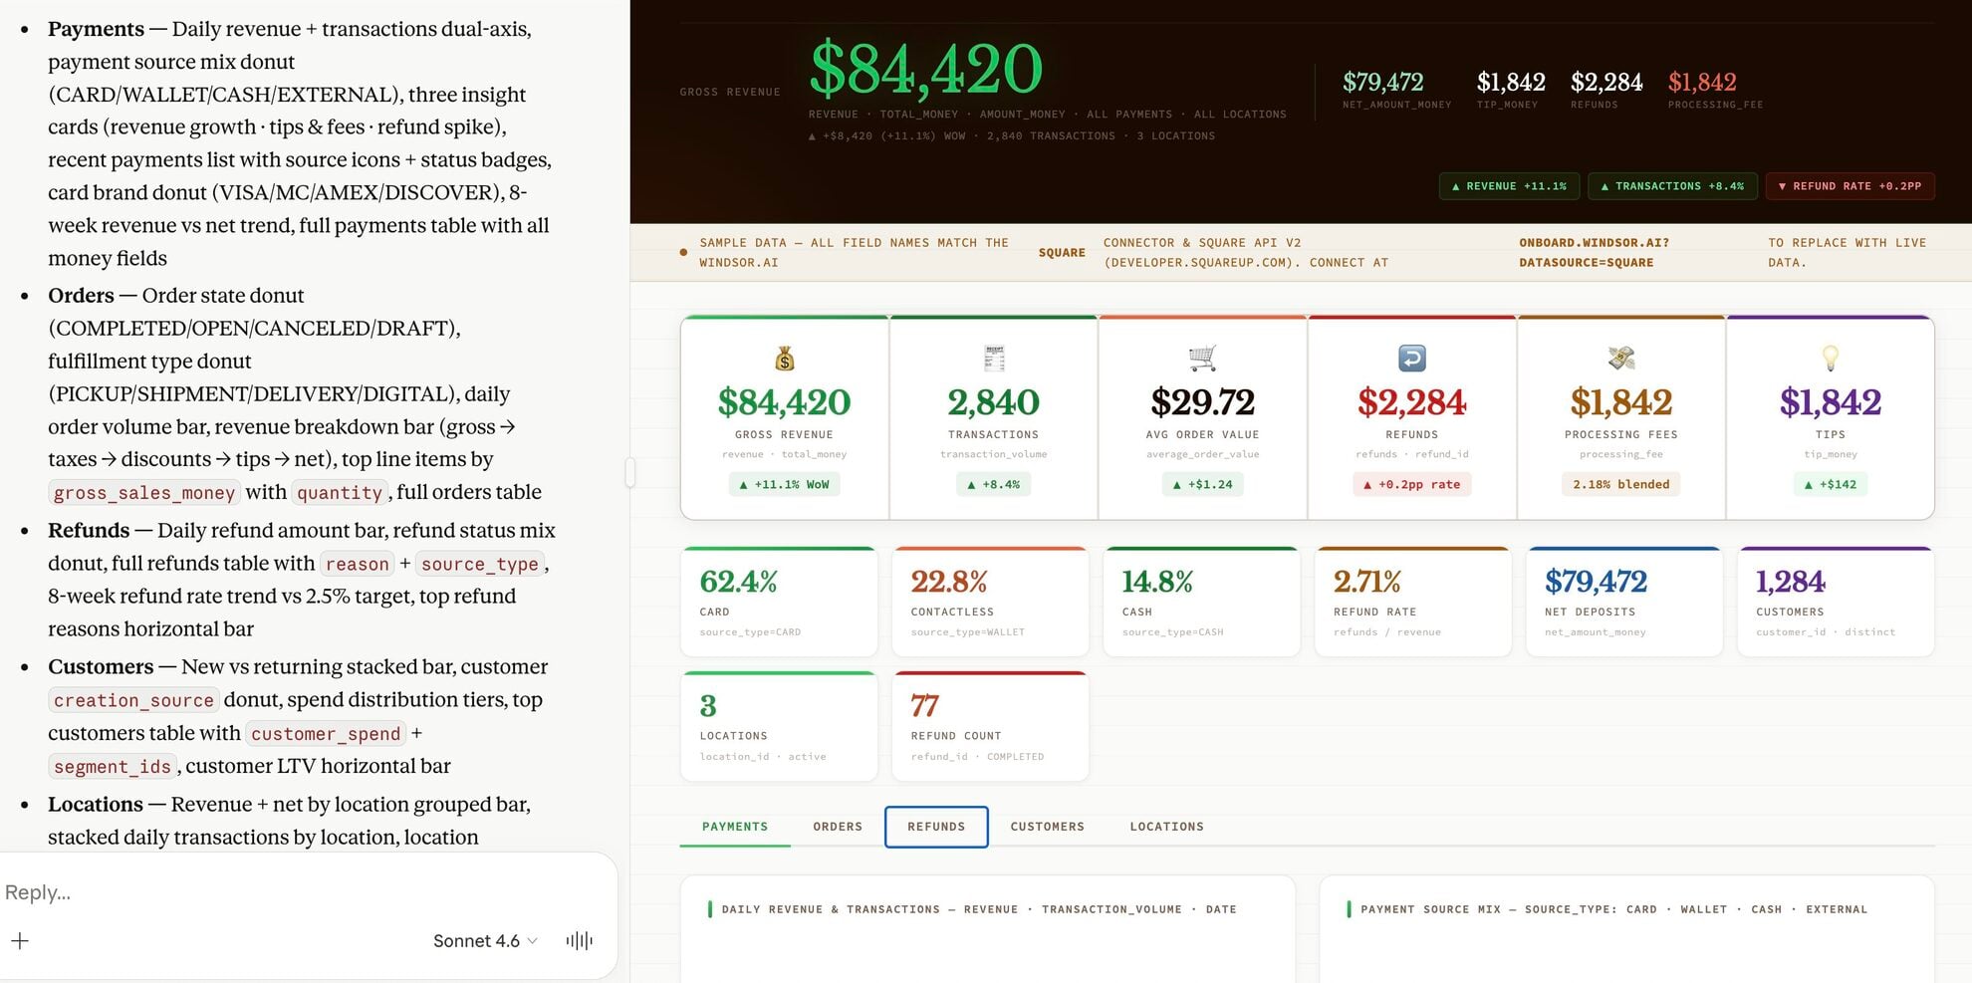Click the bold Refunds heading in chat list
Viewport: 1972px width, 983px height.
pyautogui.click(x=89, y=530)
